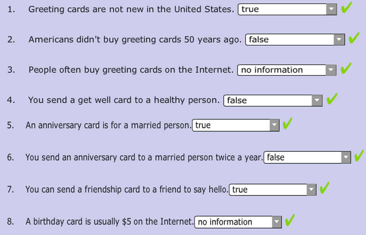Click the question number 7 label
The height and width of the screenshot is (235, 366).
tap(11, 190)
